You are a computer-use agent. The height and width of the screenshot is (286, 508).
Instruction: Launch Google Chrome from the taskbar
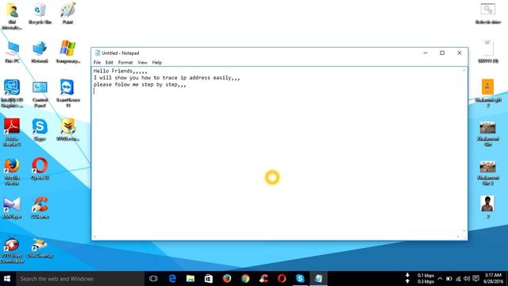coord(245,279)
